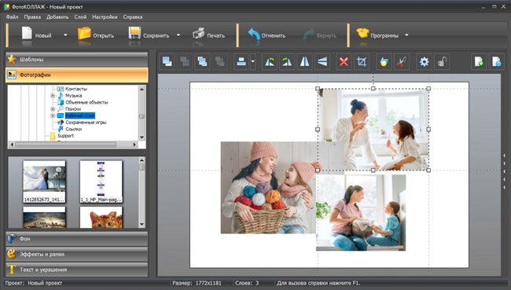
Task: Open the Слой menu
Action: point(80,17)
